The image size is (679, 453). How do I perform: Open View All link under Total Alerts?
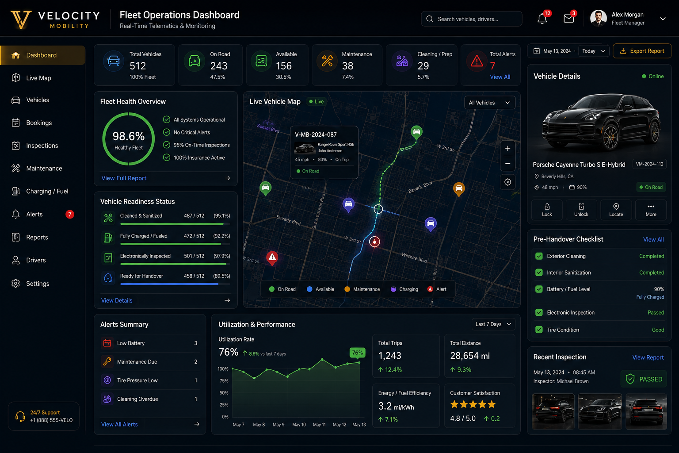[500, 77]
